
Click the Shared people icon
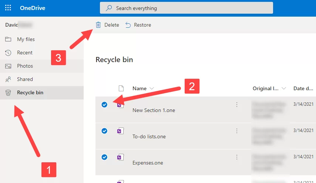click(x=8, y=79)
